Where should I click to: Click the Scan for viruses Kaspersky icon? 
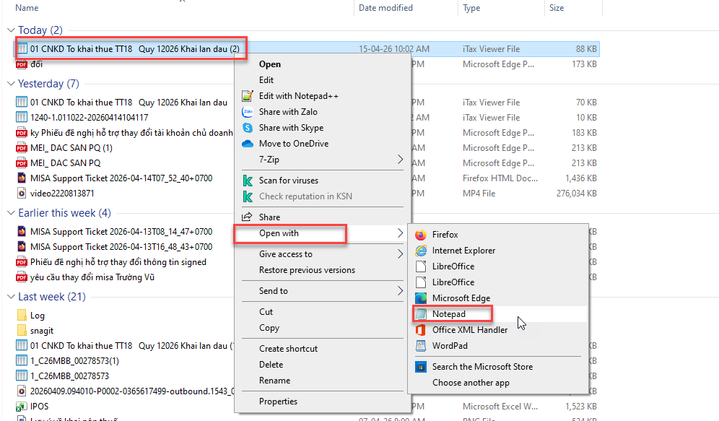248,181
